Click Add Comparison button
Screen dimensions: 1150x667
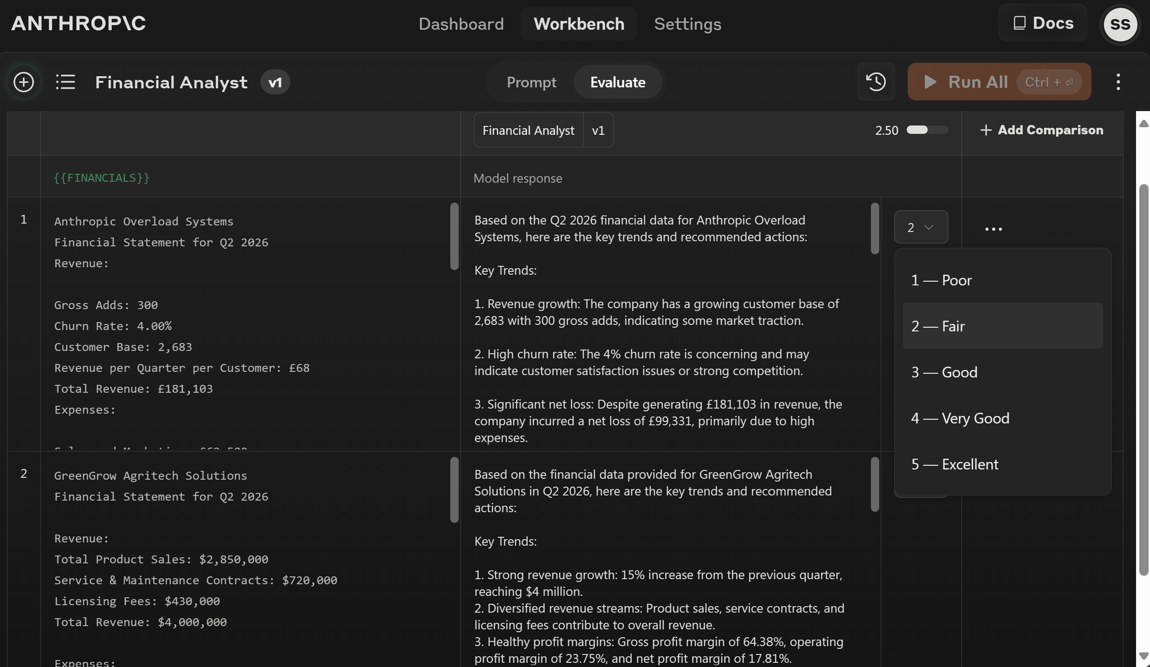click(x=1042, y=130)
